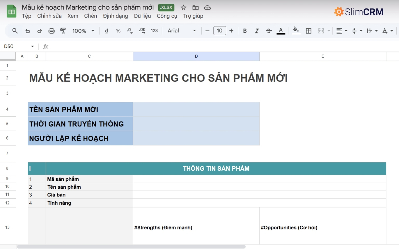Screen dimensions: 399x249
Task: Redo the last action
Action: click(39, 31)
